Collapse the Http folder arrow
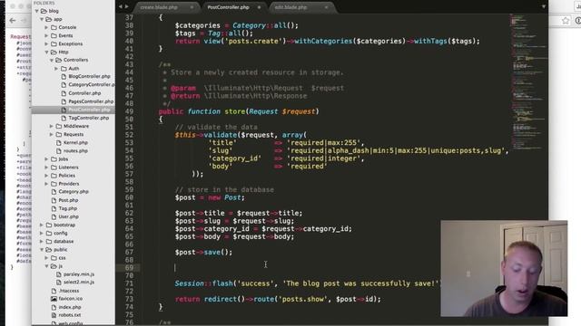The image size is (581, 326). (x=46, y=53)
